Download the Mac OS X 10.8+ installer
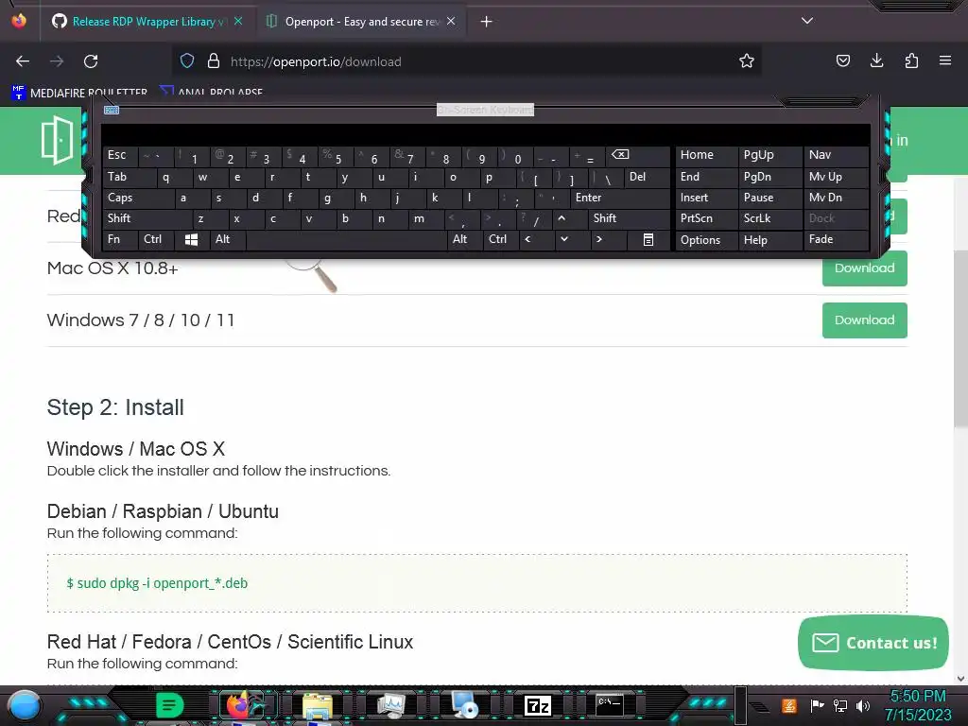Screen dimensions: 968x726 (864, 268)
